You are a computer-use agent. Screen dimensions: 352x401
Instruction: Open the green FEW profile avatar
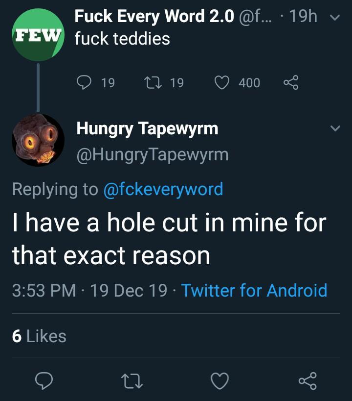pyautogui.click(x=38, y=35)
